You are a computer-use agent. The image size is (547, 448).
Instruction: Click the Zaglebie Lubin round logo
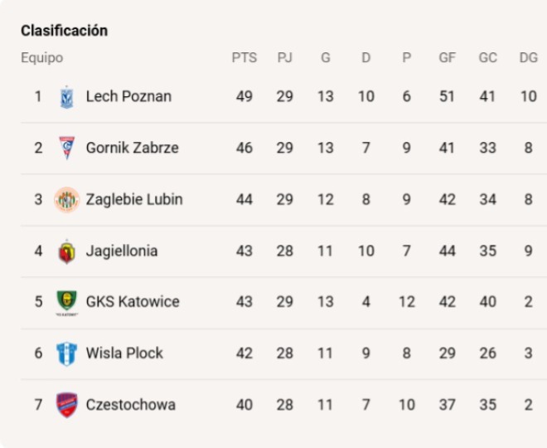coord(66,199)
